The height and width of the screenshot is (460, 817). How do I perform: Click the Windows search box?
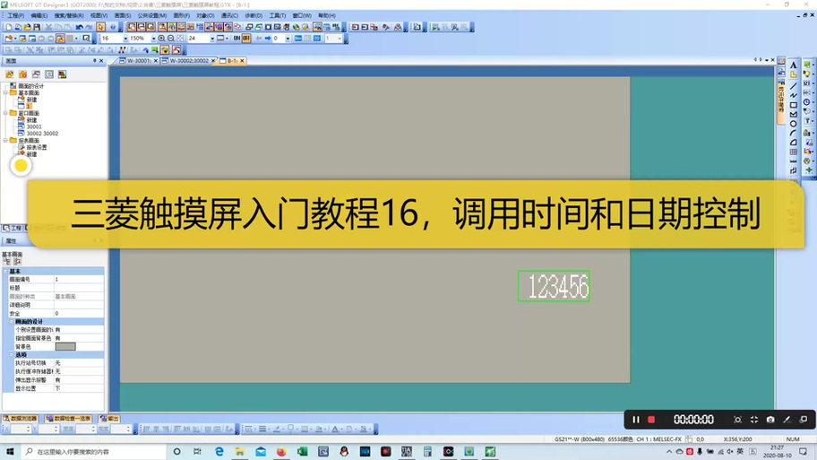(x=91, y=452)
